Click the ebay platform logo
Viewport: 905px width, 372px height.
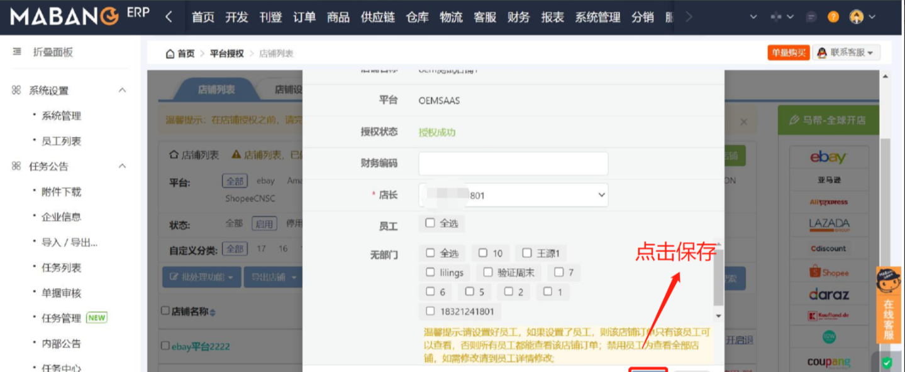click(828, 157)
